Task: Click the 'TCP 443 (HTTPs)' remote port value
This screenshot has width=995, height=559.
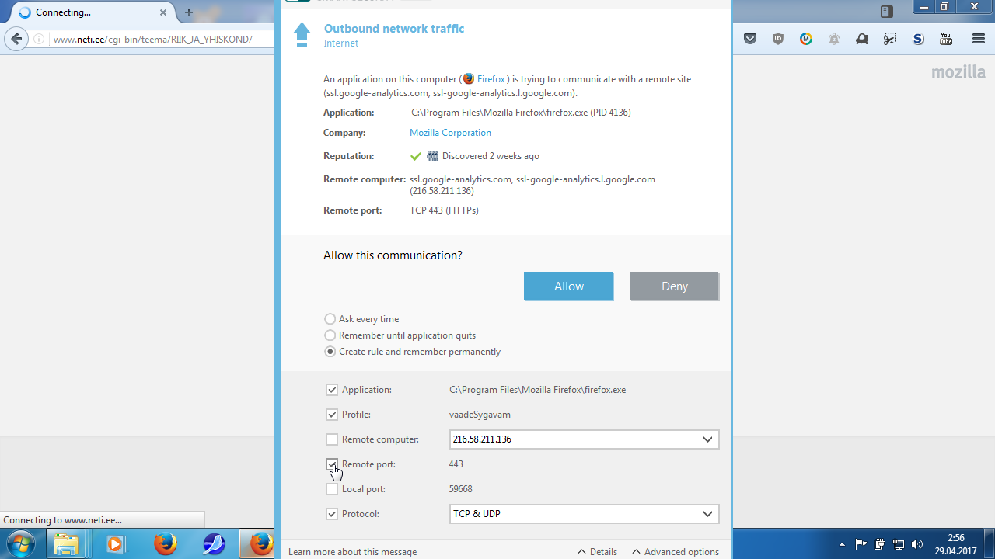Action: (444, 210)
